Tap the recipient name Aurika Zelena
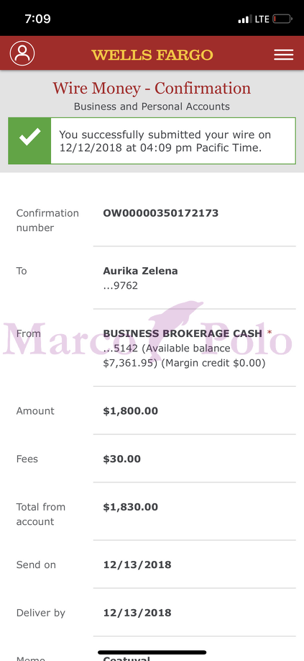 pyautogui.click(x=140, y=271)
